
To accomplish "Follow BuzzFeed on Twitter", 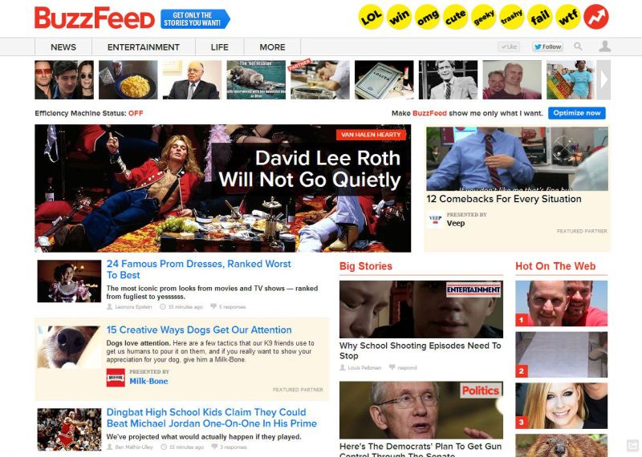I will (547, 47).
